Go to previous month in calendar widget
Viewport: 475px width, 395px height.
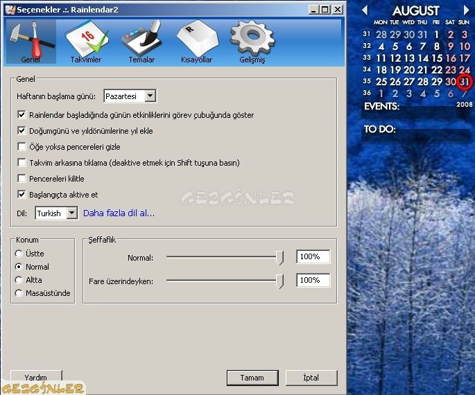(365, 10)
